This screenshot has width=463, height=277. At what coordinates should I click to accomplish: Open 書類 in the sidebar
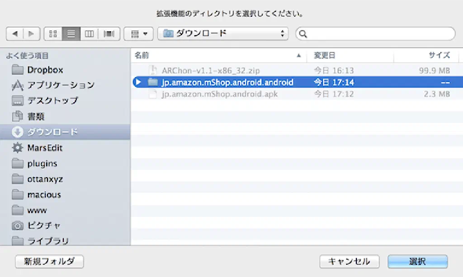(x=36, y=117)
